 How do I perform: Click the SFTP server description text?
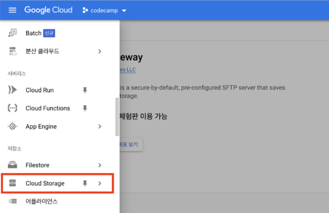pyautogui.click(x=203, y=92)
